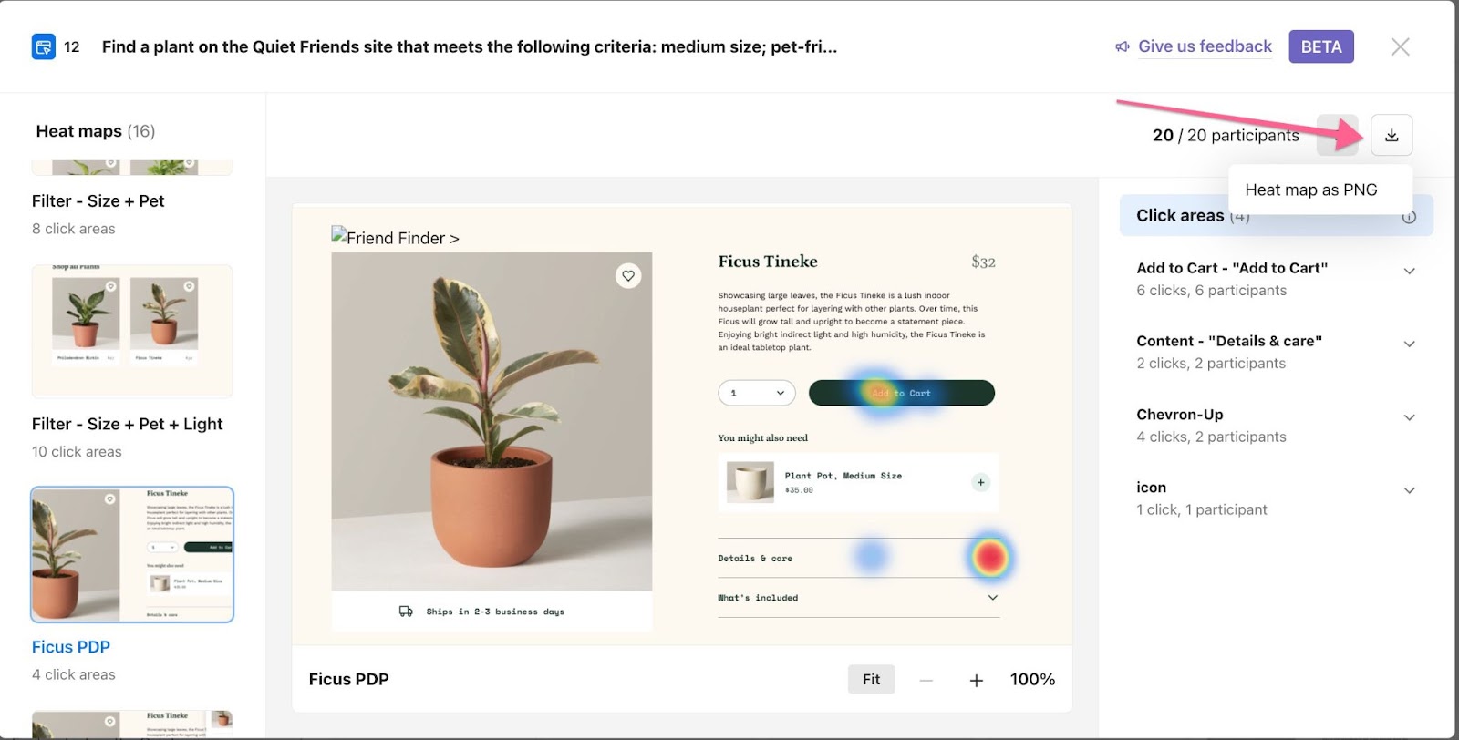Open the quantity dropdown showing 1
This screenshot has height=740, width=1459.
point(757,393)
